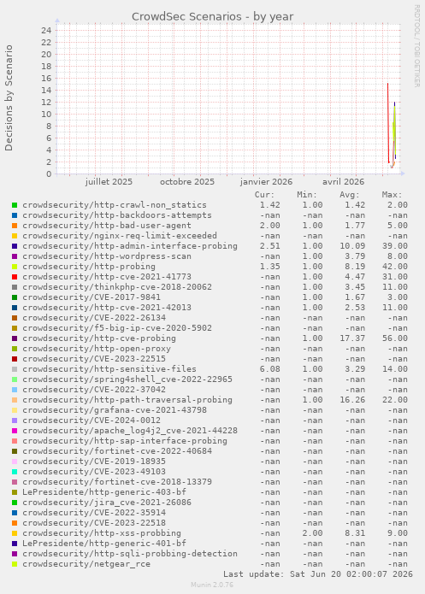Click the Decisions by Scenario axis label
The width and height of the screenshot is (425, 594).
tap(9, 98)
